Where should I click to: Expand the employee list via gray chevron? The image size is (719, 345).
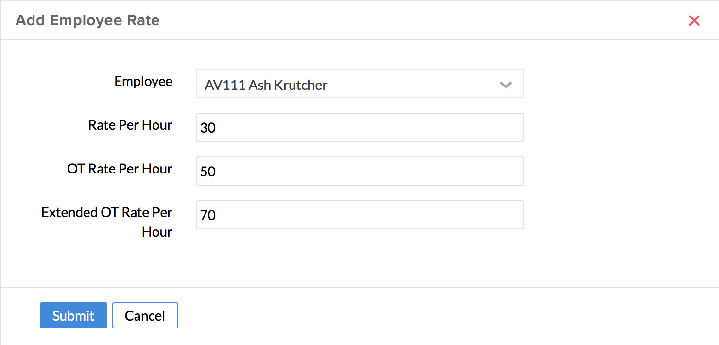[505, 85]
